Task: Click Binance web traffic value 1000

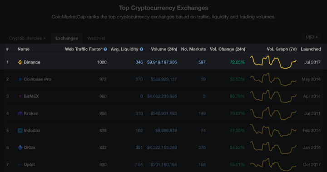Action: pos(102,62)
